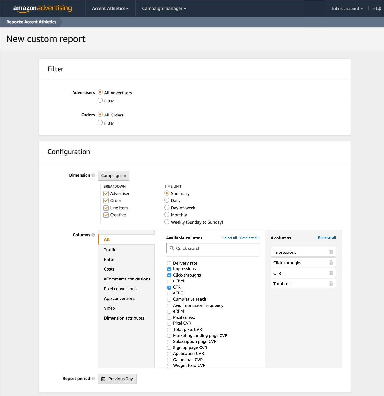Click the info icon next to Columns
This screenshot has width=384, height=396.
pyautogui.click(x=93, y=235)
